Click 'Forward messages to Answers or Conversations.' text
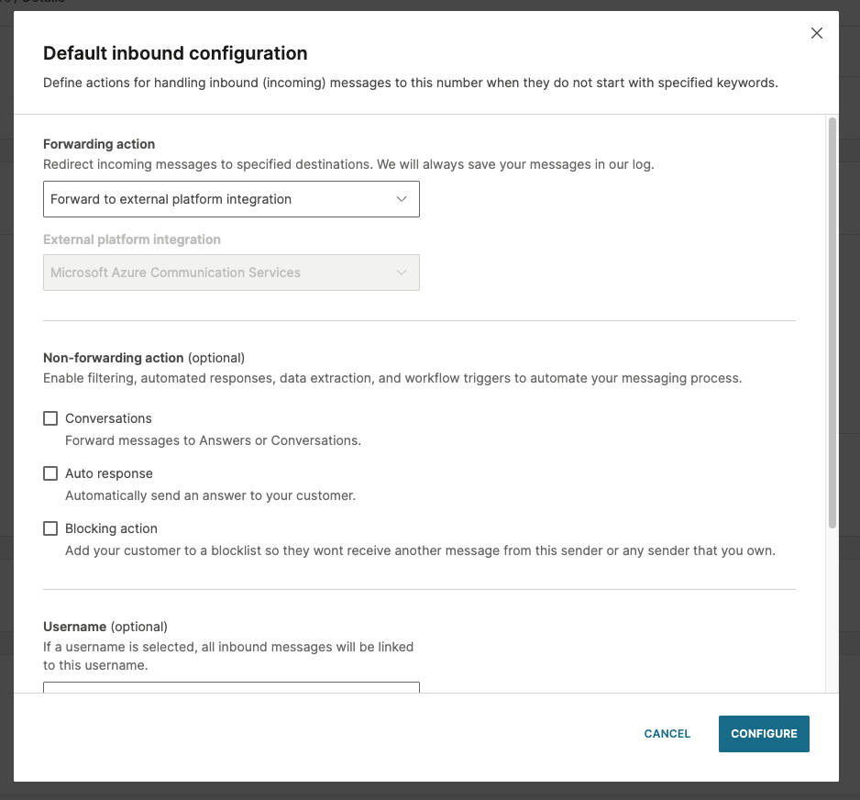 (214, 440)
